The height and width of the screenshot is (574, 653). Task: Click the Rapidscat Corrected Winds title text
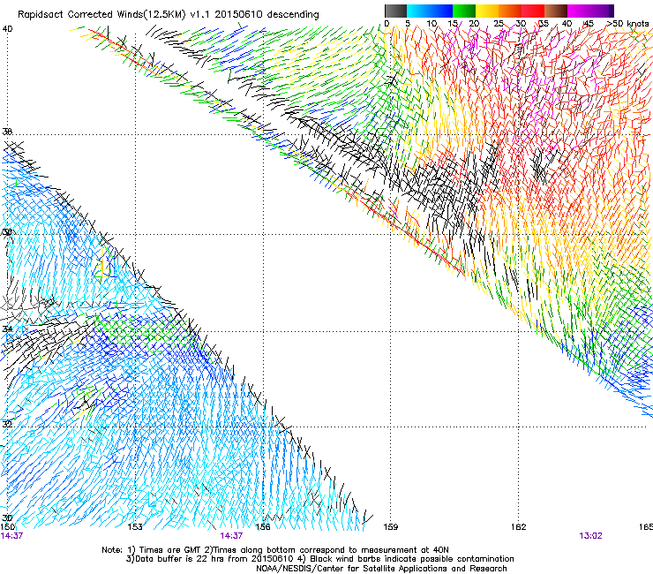click(x=169, y=14)
